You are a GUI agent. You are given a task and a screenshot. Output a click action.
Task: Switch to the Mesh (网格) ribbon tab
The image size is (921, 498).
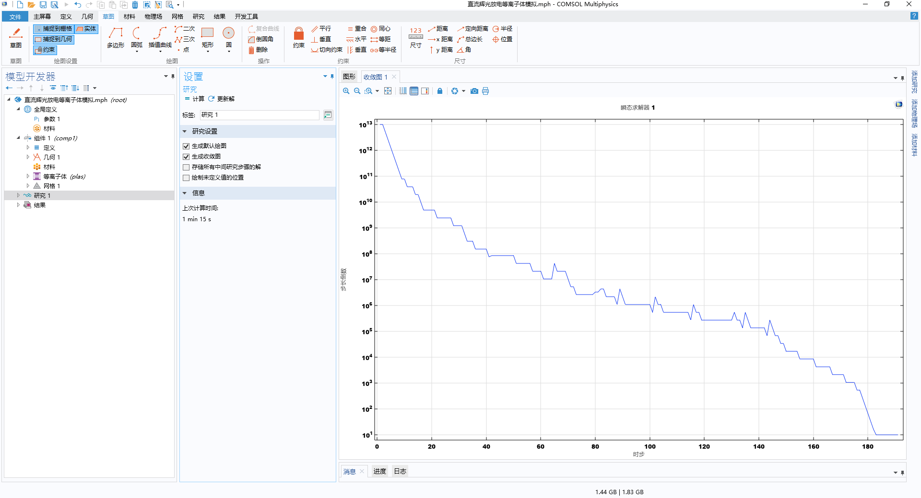(177, 17)
